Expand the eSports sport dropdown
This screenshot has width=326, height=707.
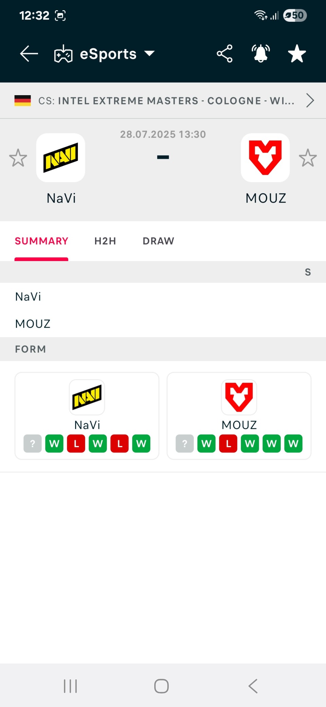(x=149, y=53)
